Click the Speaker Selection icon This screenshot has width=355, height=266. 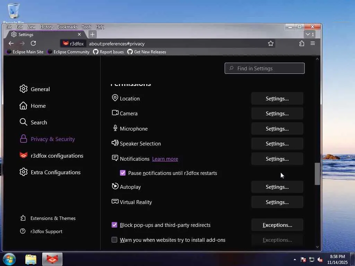[x=115, y=143]
